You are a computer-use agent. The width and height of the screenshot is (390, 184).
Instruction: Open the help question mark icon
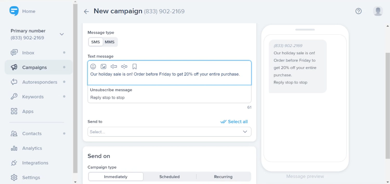359,11
